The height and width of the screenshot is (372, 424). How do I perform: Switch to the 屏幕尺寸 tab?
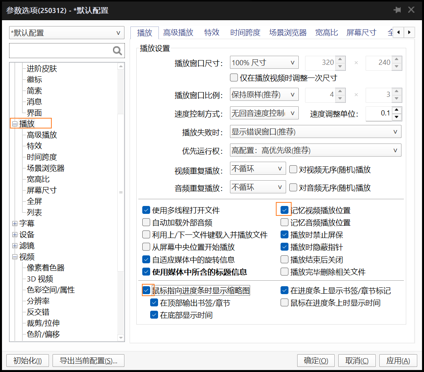pyautogui.click(x=361, y=33)
